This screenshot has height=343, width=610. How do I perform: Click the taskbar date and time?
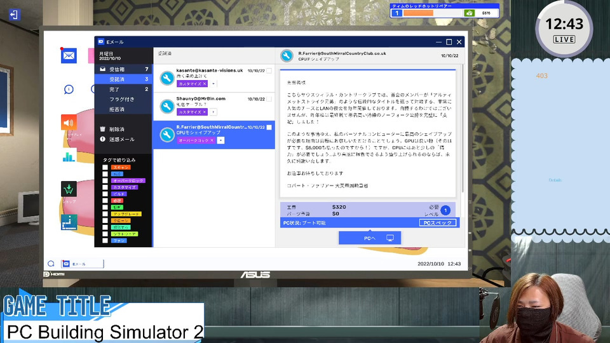coord(439,264)
